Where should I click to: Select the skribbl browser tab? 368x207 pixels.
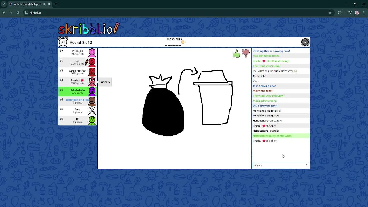[x=29, y=4]
